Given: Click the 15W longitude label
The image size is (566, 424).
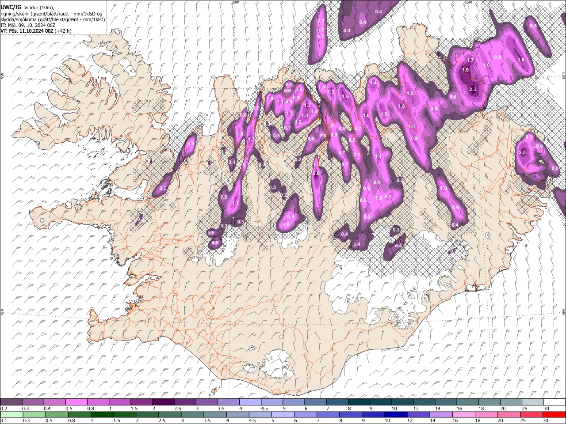Looking at the screenshot, I should click(468, 2).
